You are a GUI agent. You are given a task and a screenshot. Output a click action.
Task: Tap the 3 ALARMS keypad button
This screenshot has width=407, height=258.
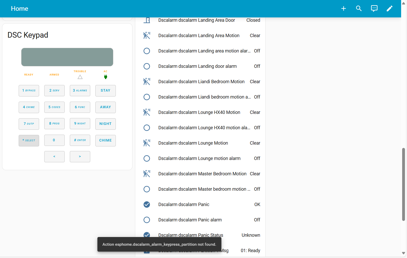tap(80, 91)
